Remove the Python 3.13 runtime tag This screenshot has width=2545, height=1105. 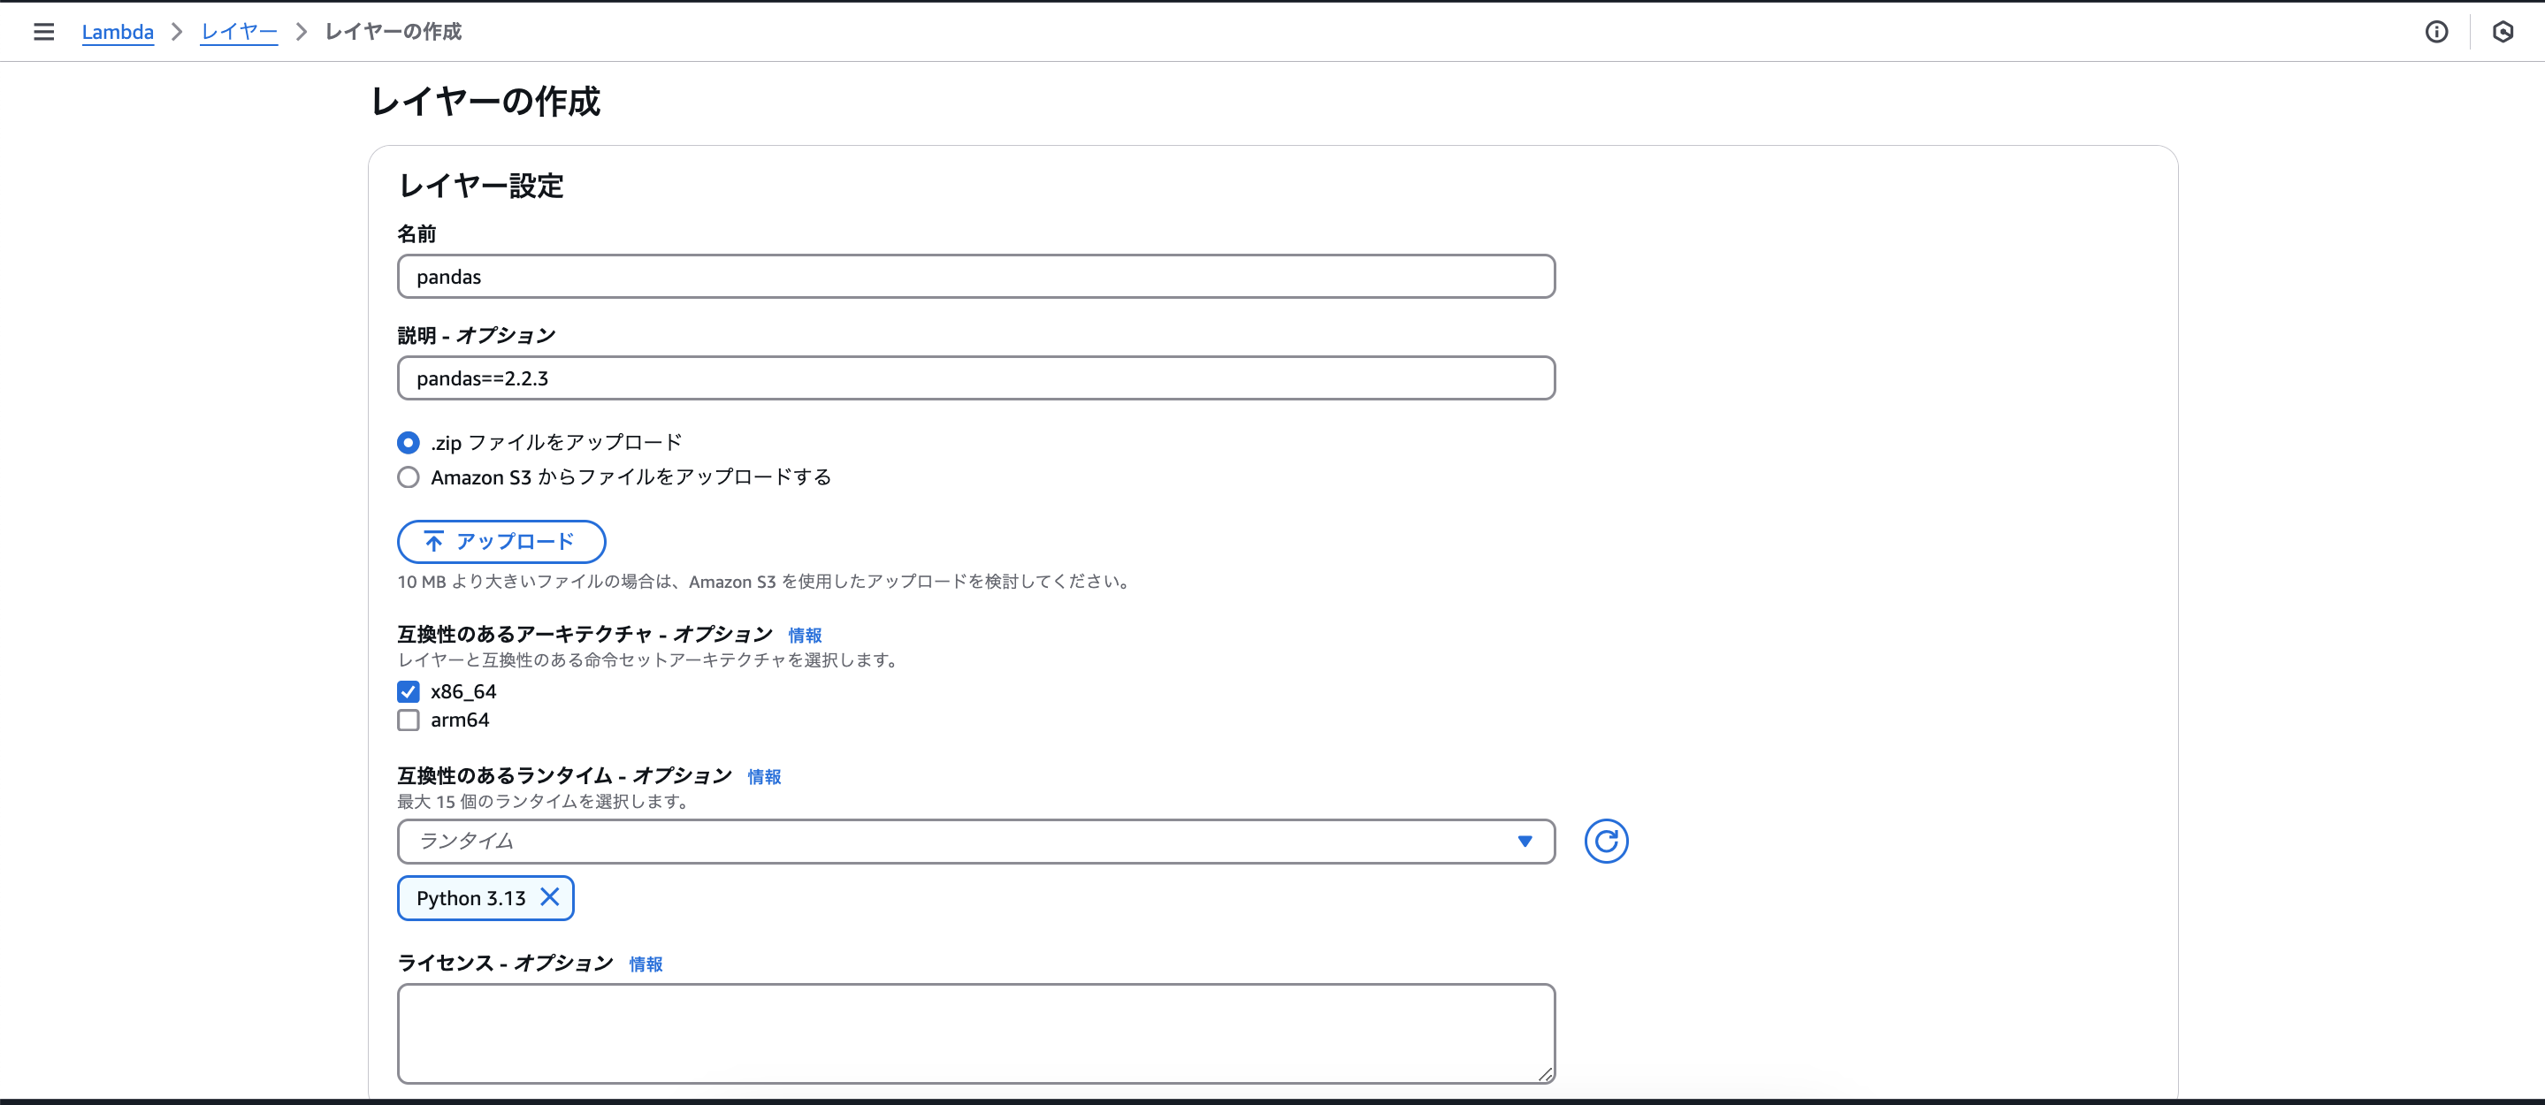coord(550,897)
